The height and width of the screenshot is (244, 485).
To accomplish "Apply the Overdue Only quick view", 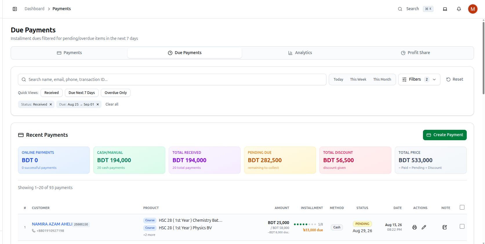I will pos(116,93).
